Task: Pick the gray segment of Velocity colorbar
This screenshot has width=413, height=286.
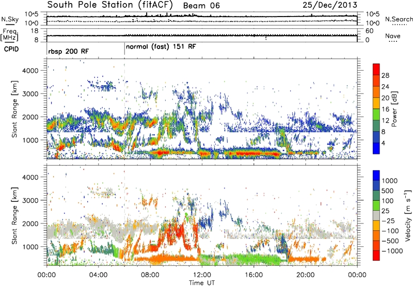Action: [376, 215]
